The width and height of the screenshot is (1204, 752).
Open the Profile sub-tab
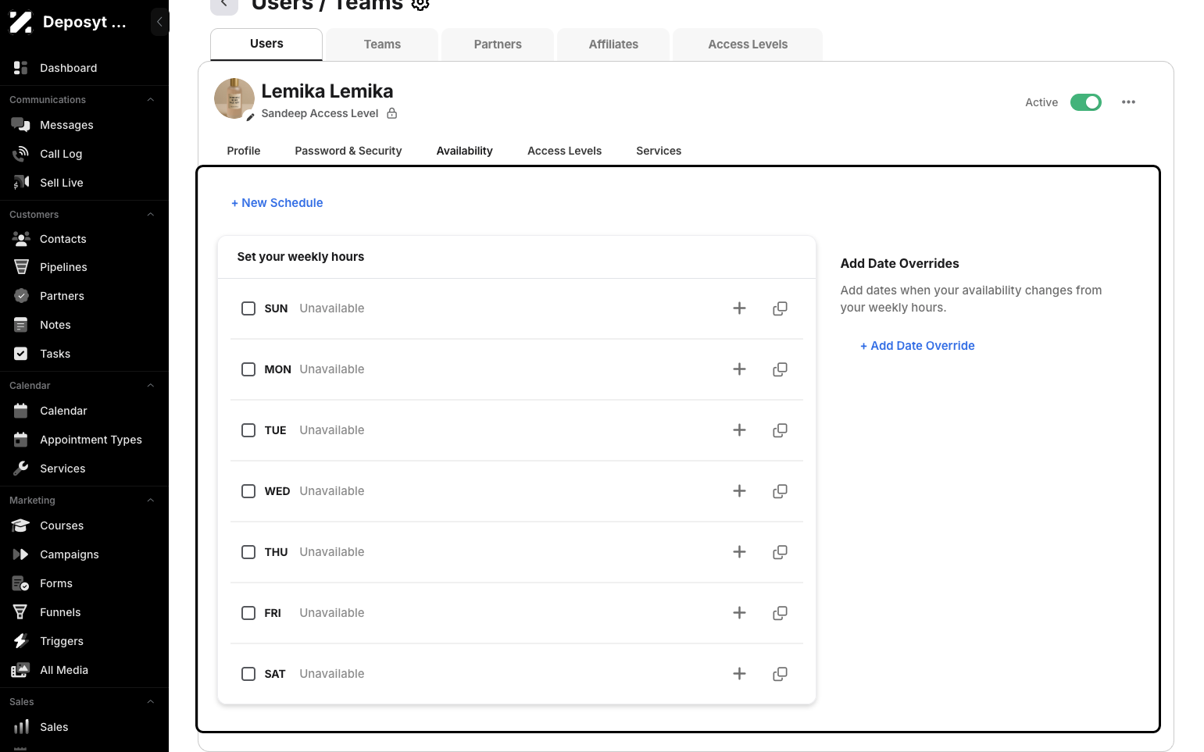[x=244, y=151]
